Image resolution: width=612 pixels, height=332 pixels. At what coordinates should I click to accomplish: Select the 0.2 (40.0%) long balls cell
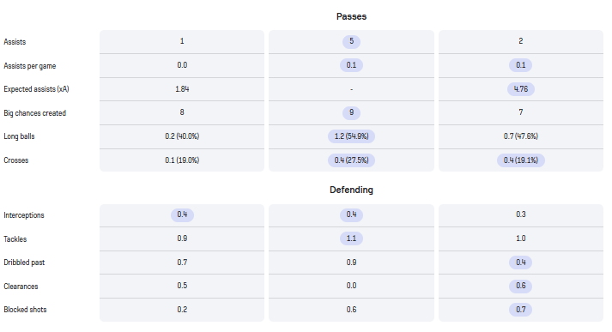[182, 136]
